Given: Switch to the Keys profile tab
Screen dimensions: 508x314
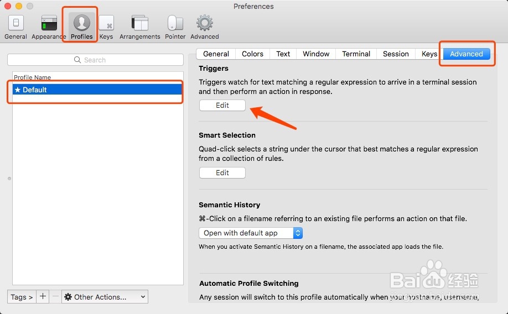Looking at the screenshot, I should pos(429,54).
